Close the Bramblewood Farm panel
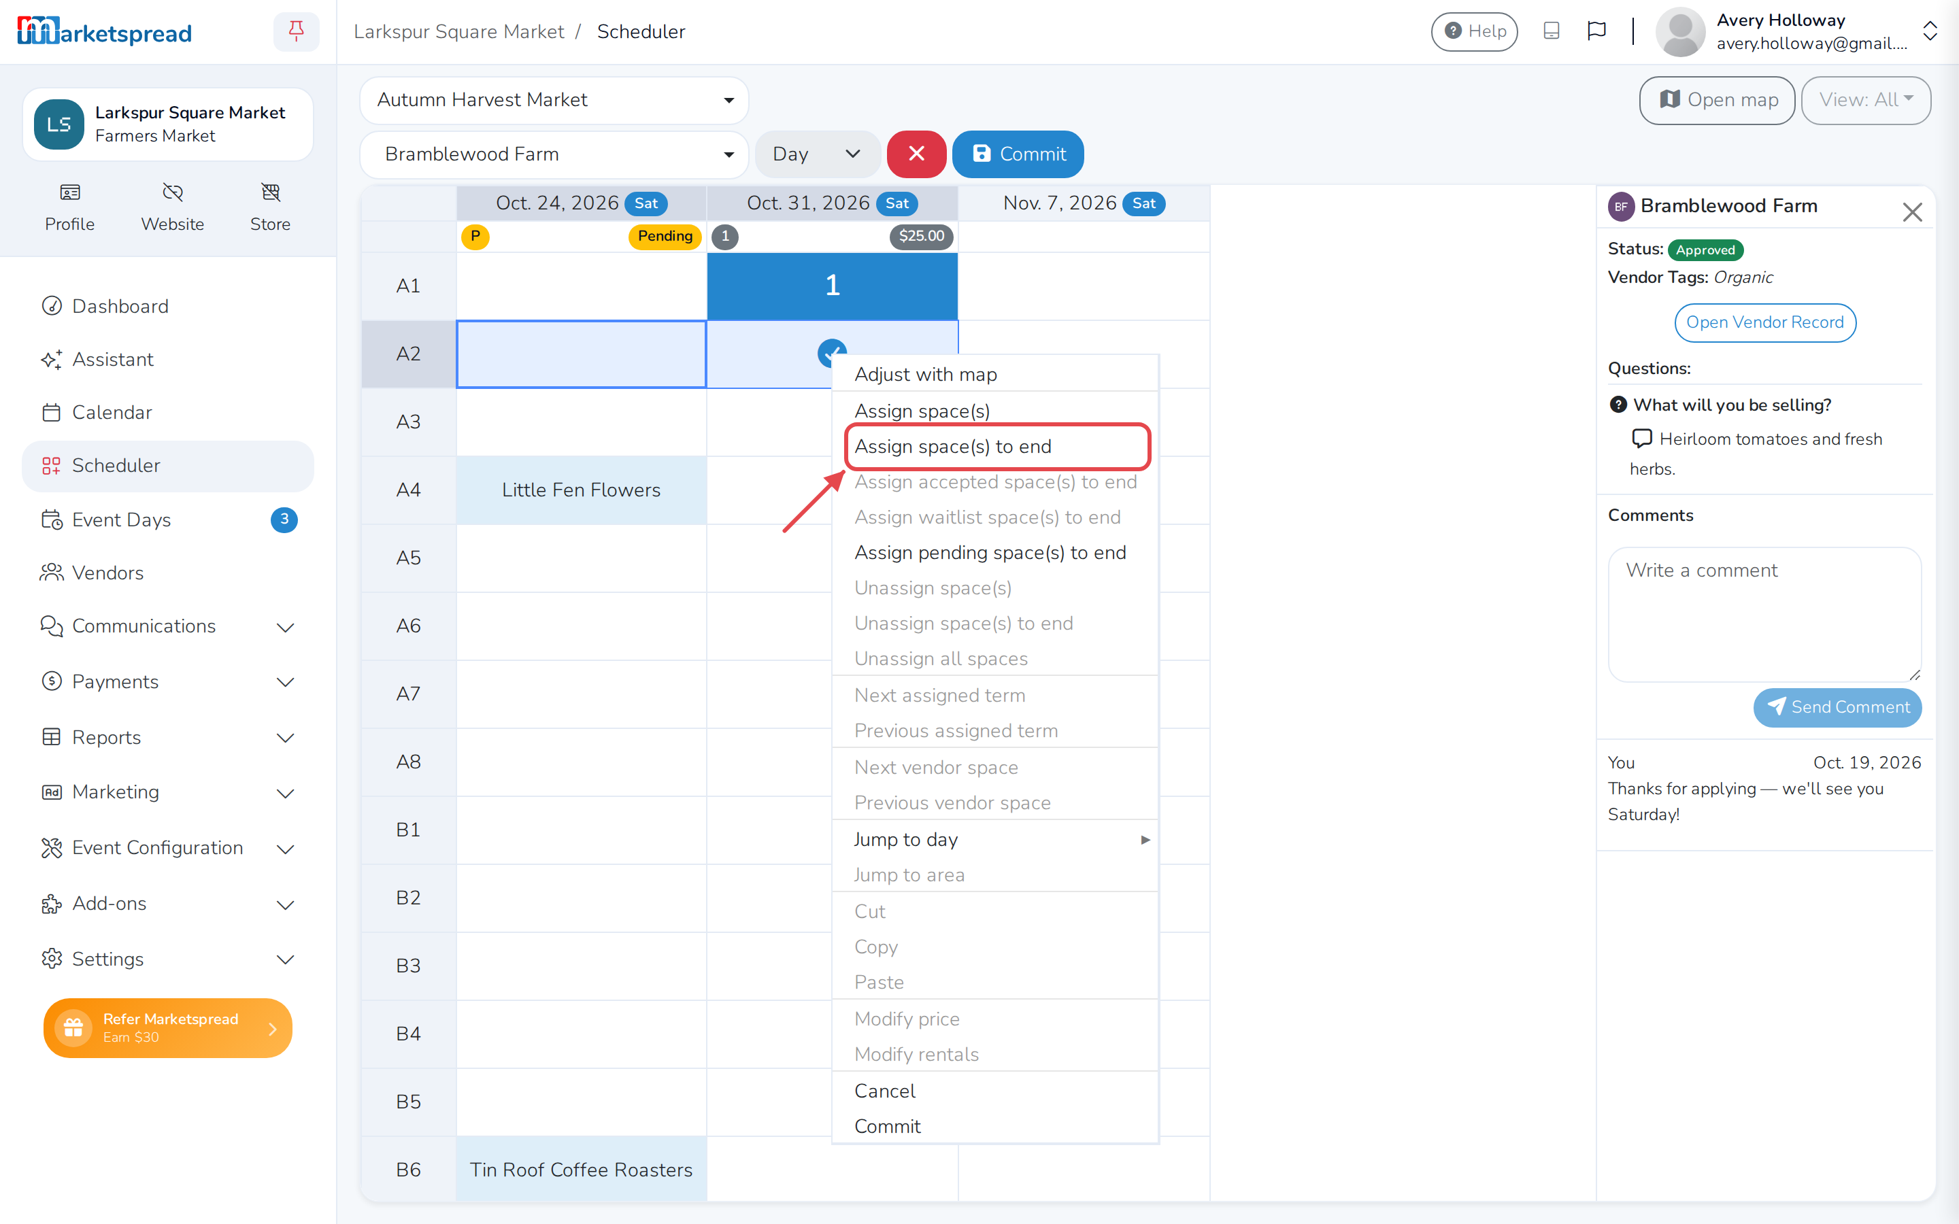Screen dimensions: 1959x1224 click(1912, 212)
